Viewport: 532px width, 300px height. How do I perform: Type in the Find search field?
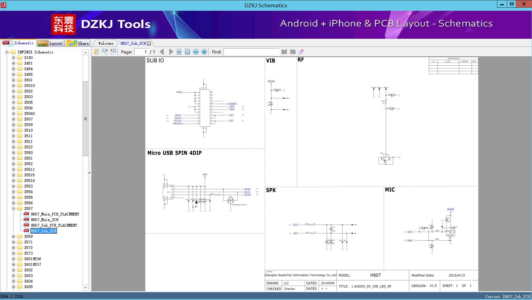(251, 51)
